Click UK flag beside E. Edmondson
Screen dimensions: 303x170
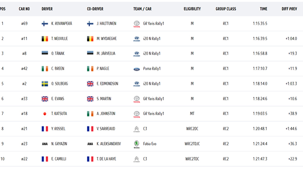(90, 84)
